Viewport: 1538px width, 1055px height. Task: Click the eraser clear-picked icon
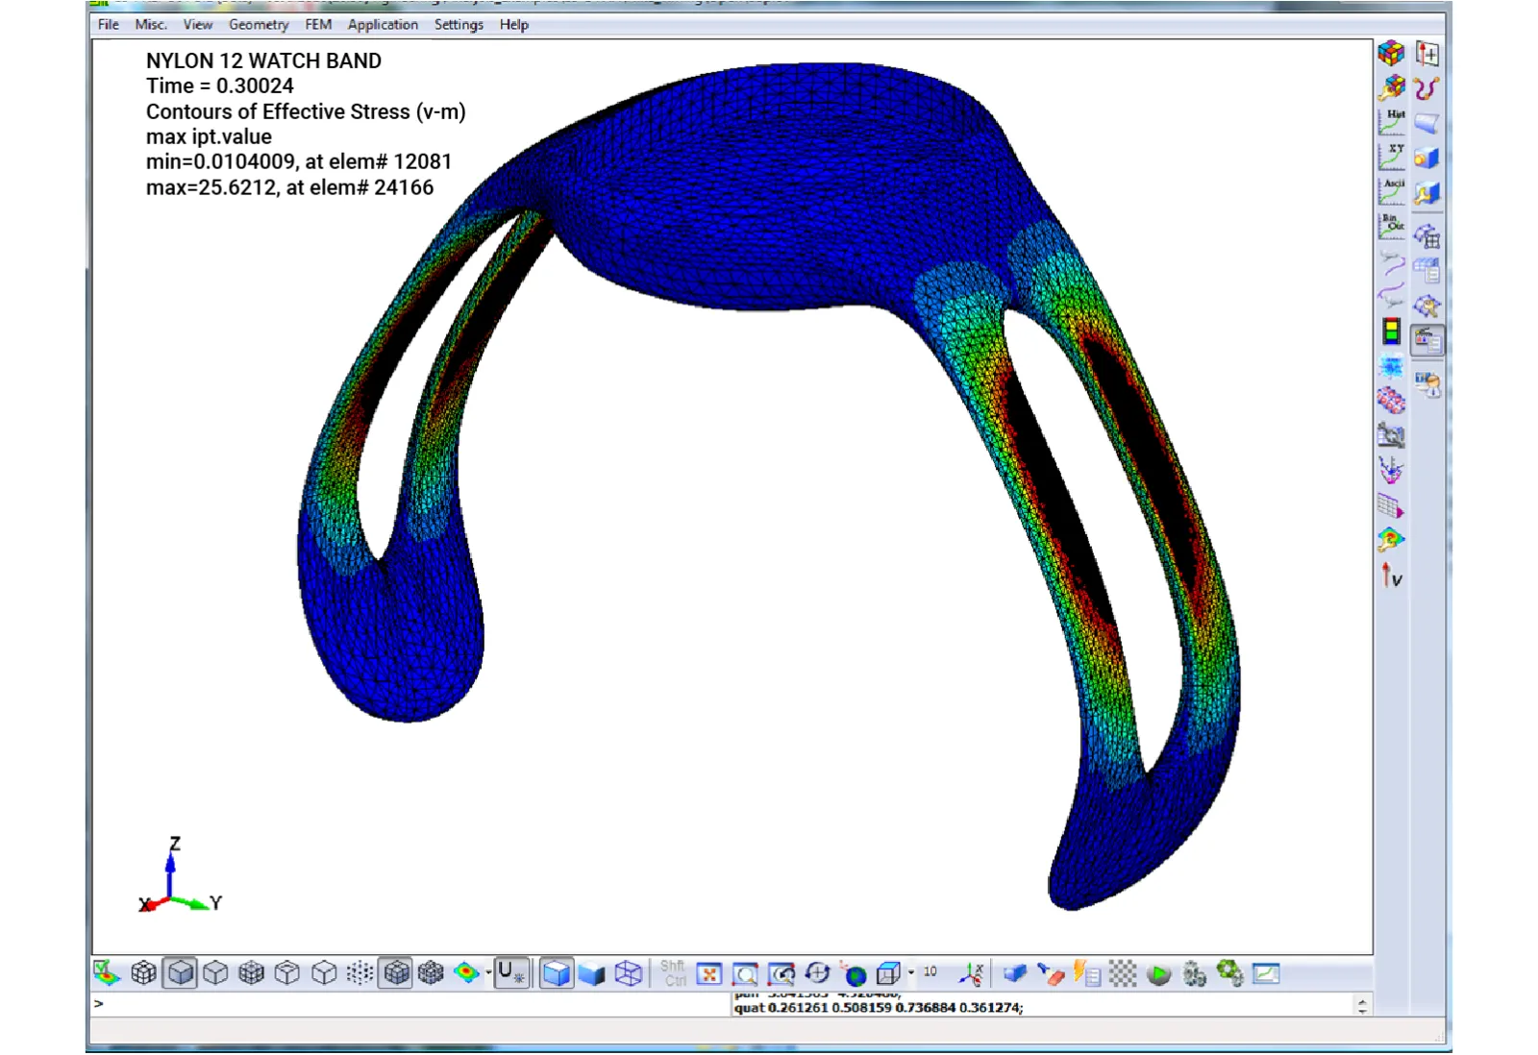pyautogui.click(x=1051, y=973)
